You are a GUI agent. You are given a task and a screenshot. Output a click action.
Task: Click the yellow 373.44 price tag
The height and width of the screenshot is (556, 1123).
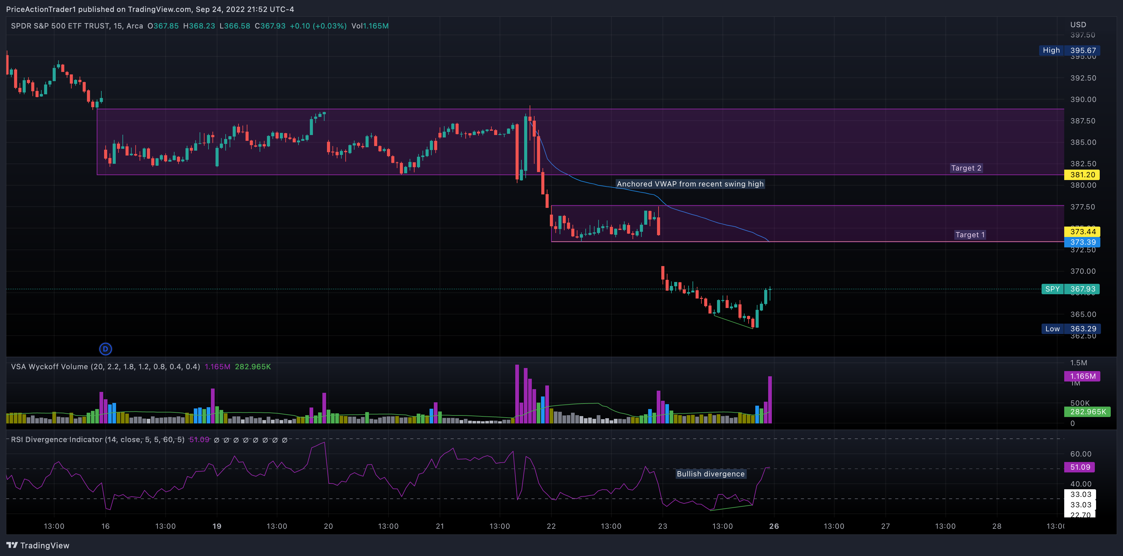[x=1082, y=231]
